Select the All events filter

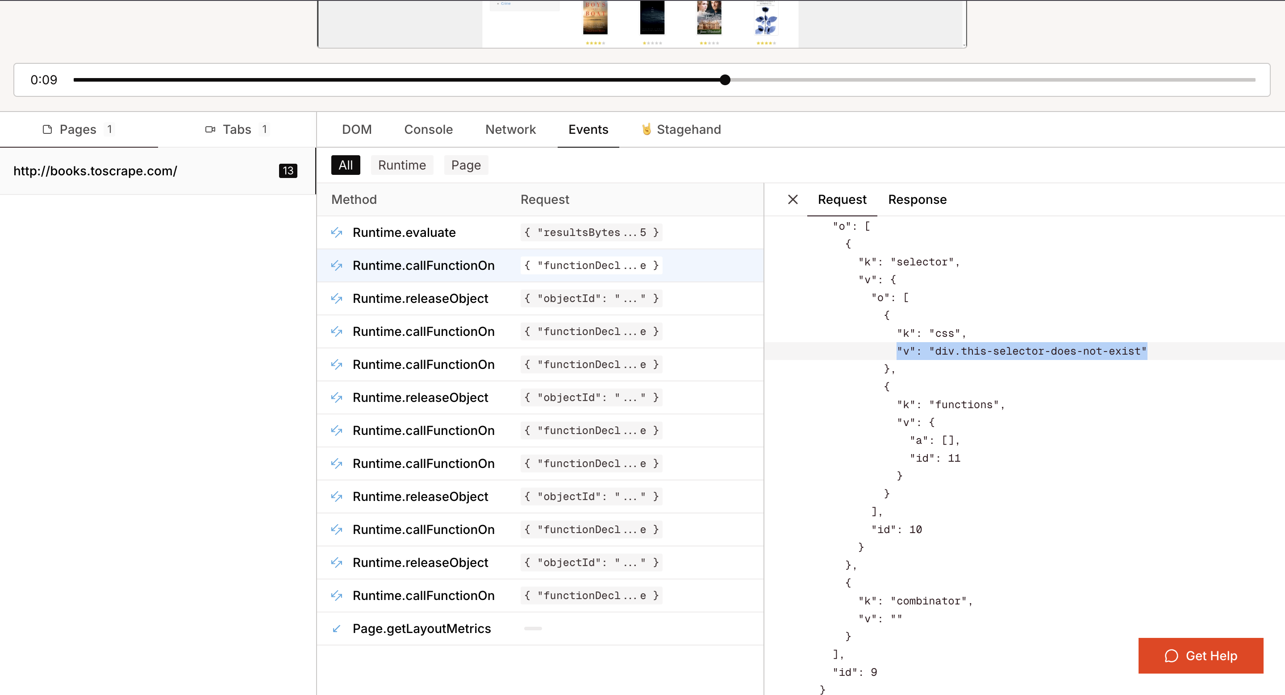(x=345, y=165)
